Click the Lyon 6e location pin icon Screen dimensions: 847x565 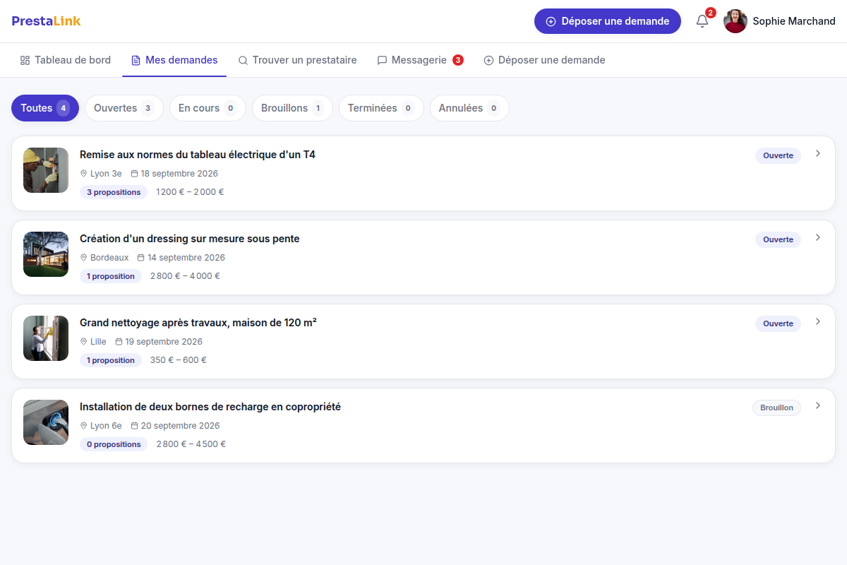(x=84, y=426)
